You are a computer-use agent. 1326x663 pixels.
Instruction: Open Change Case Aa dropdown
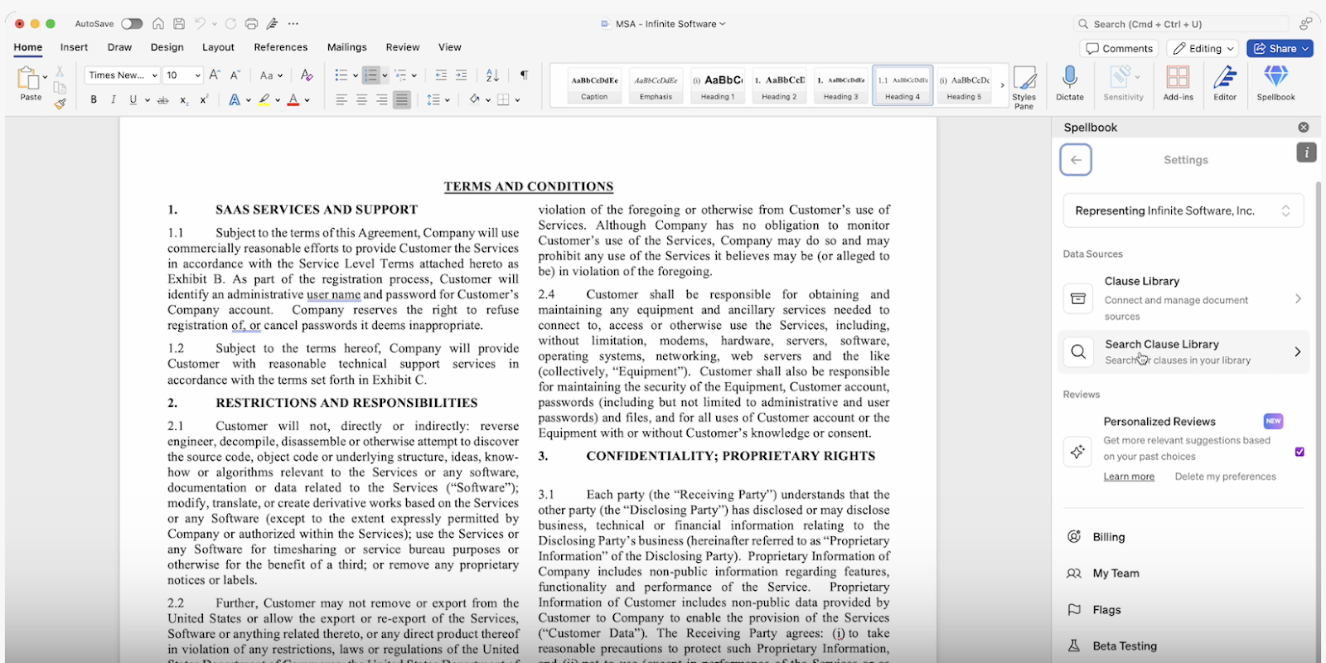click(271, 75)
